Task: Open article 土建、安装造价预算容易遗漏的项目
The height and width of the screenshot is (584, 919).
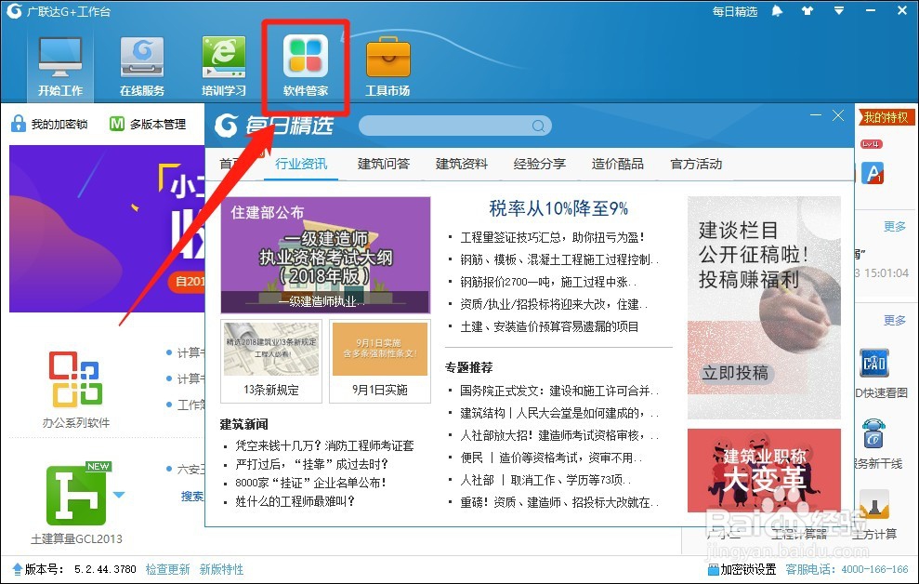Action: (549, 326)
